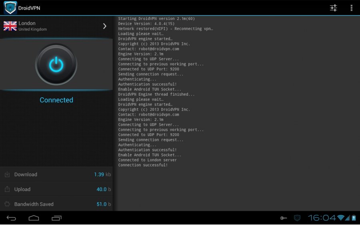
Task: Tap the DroidVPN title text
Action: coord(29,8)
